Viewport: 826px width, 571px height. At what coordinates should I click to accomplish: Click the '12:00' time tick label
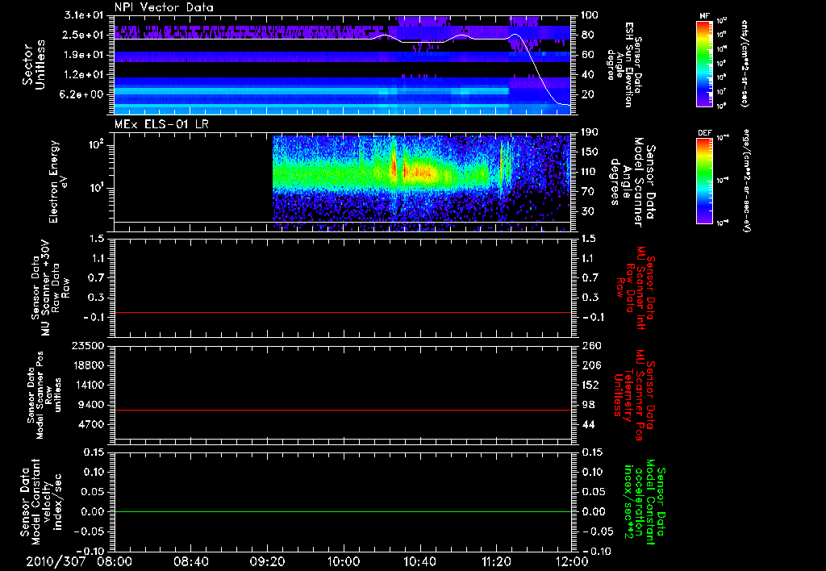pyautogui.click(x=572, y=561)
